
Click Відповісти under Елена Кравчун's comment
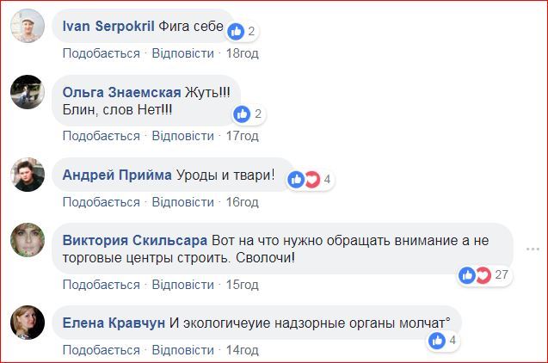(x=182, y=350)
